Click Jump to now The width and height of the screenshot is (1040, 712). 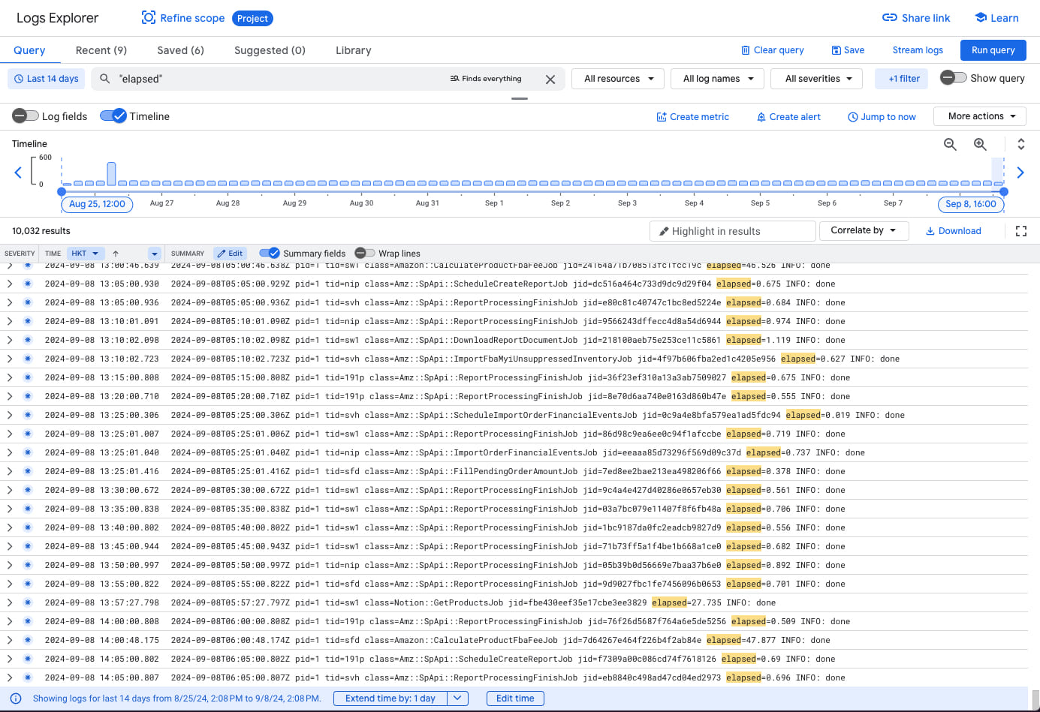(x=882, y=117)
